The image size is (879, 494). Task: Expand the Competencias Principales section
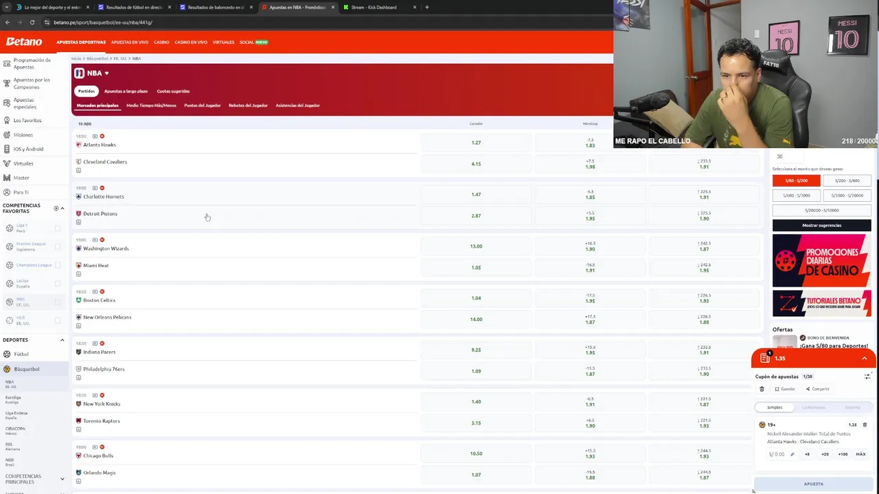62,479
